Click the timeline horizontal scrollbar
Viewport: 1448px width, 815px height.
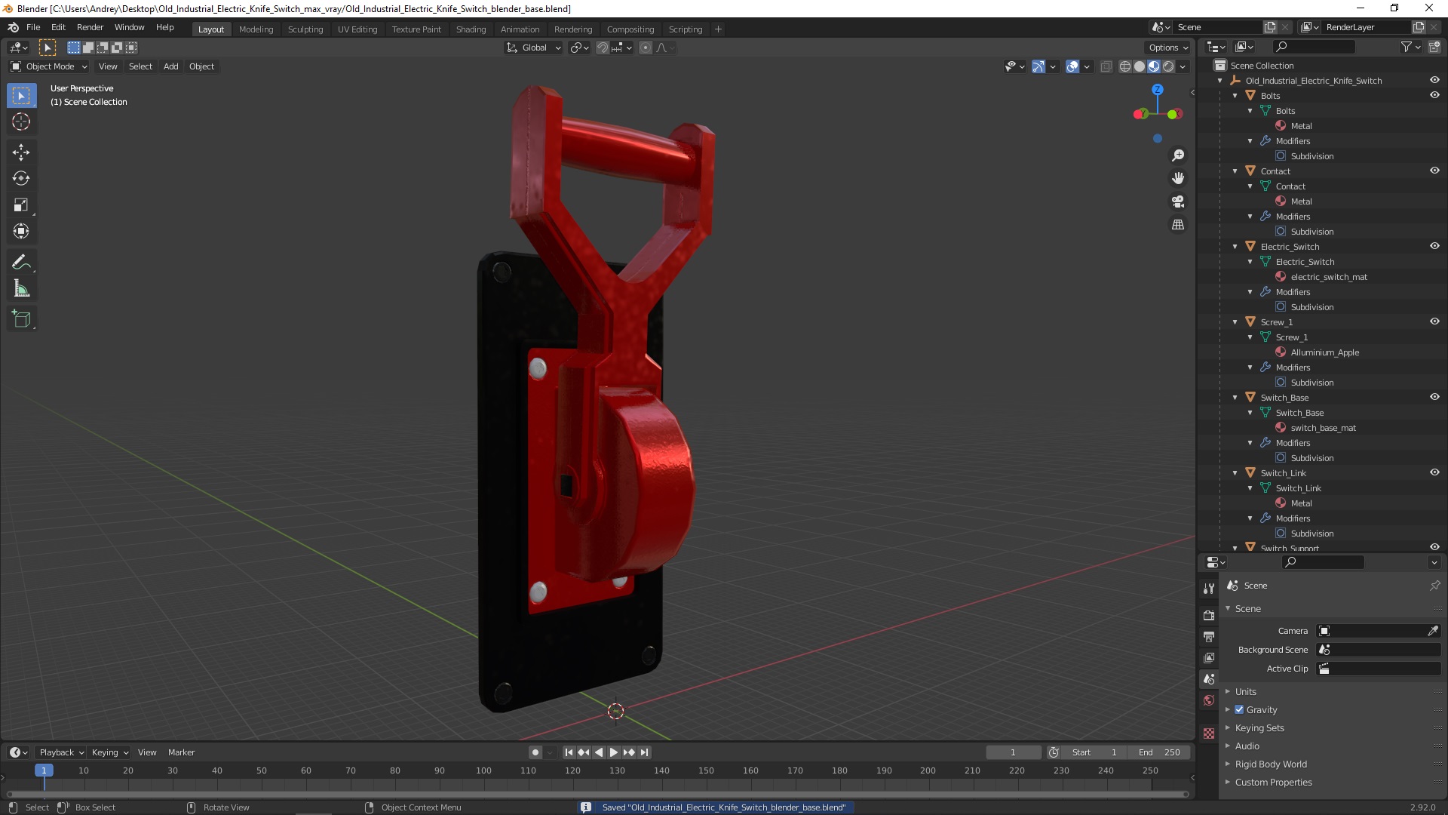596,794
